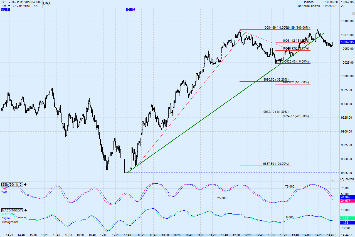The image size is (355, 237).
Task: Switch to the Indizes tab
Action: [309, 2]
